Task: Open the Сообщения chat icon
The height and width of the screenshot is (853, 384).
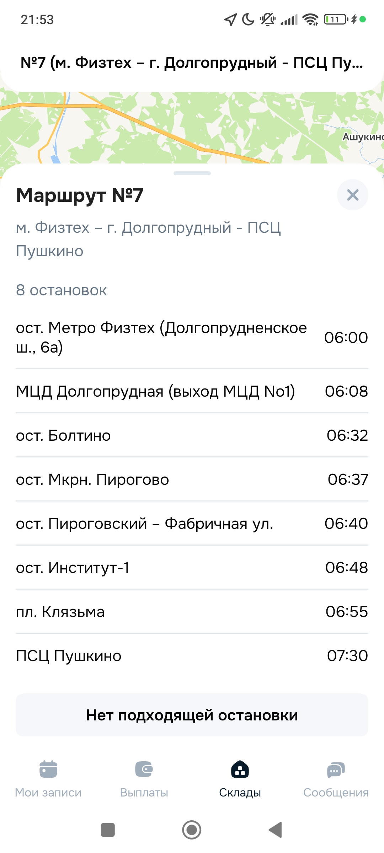Action: click(x=336, y=770)
